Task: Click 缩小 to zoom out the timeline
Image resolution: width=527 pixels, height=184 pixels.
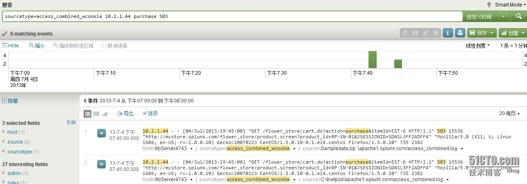Action: pos(37,46)
